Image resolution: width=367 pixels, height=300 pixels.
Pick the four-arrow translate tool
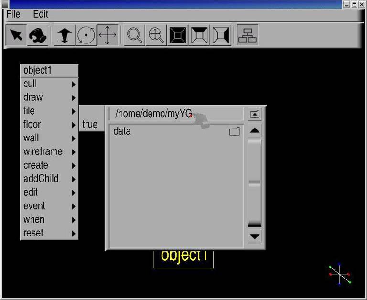click(x=108, y=35)
